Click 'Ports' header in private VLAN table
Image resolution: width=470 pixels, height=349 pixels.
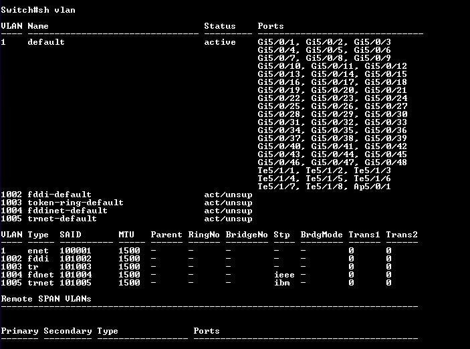coord(207,331)
